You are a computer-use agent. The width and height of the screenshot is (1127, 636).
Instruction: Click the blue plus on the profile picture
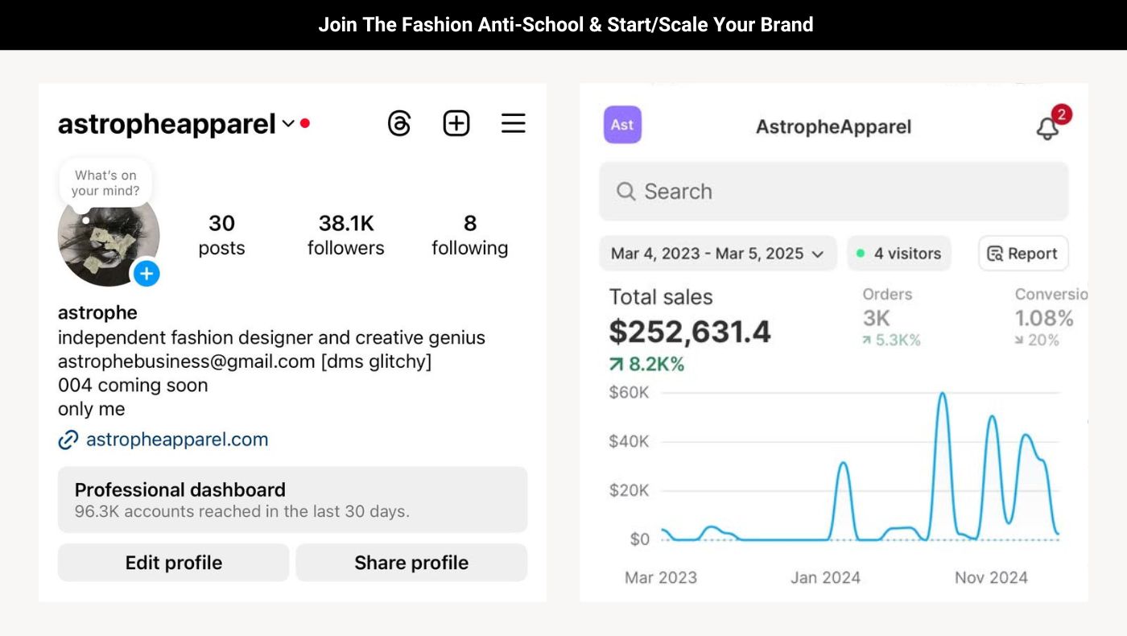[x=147, y=274]
